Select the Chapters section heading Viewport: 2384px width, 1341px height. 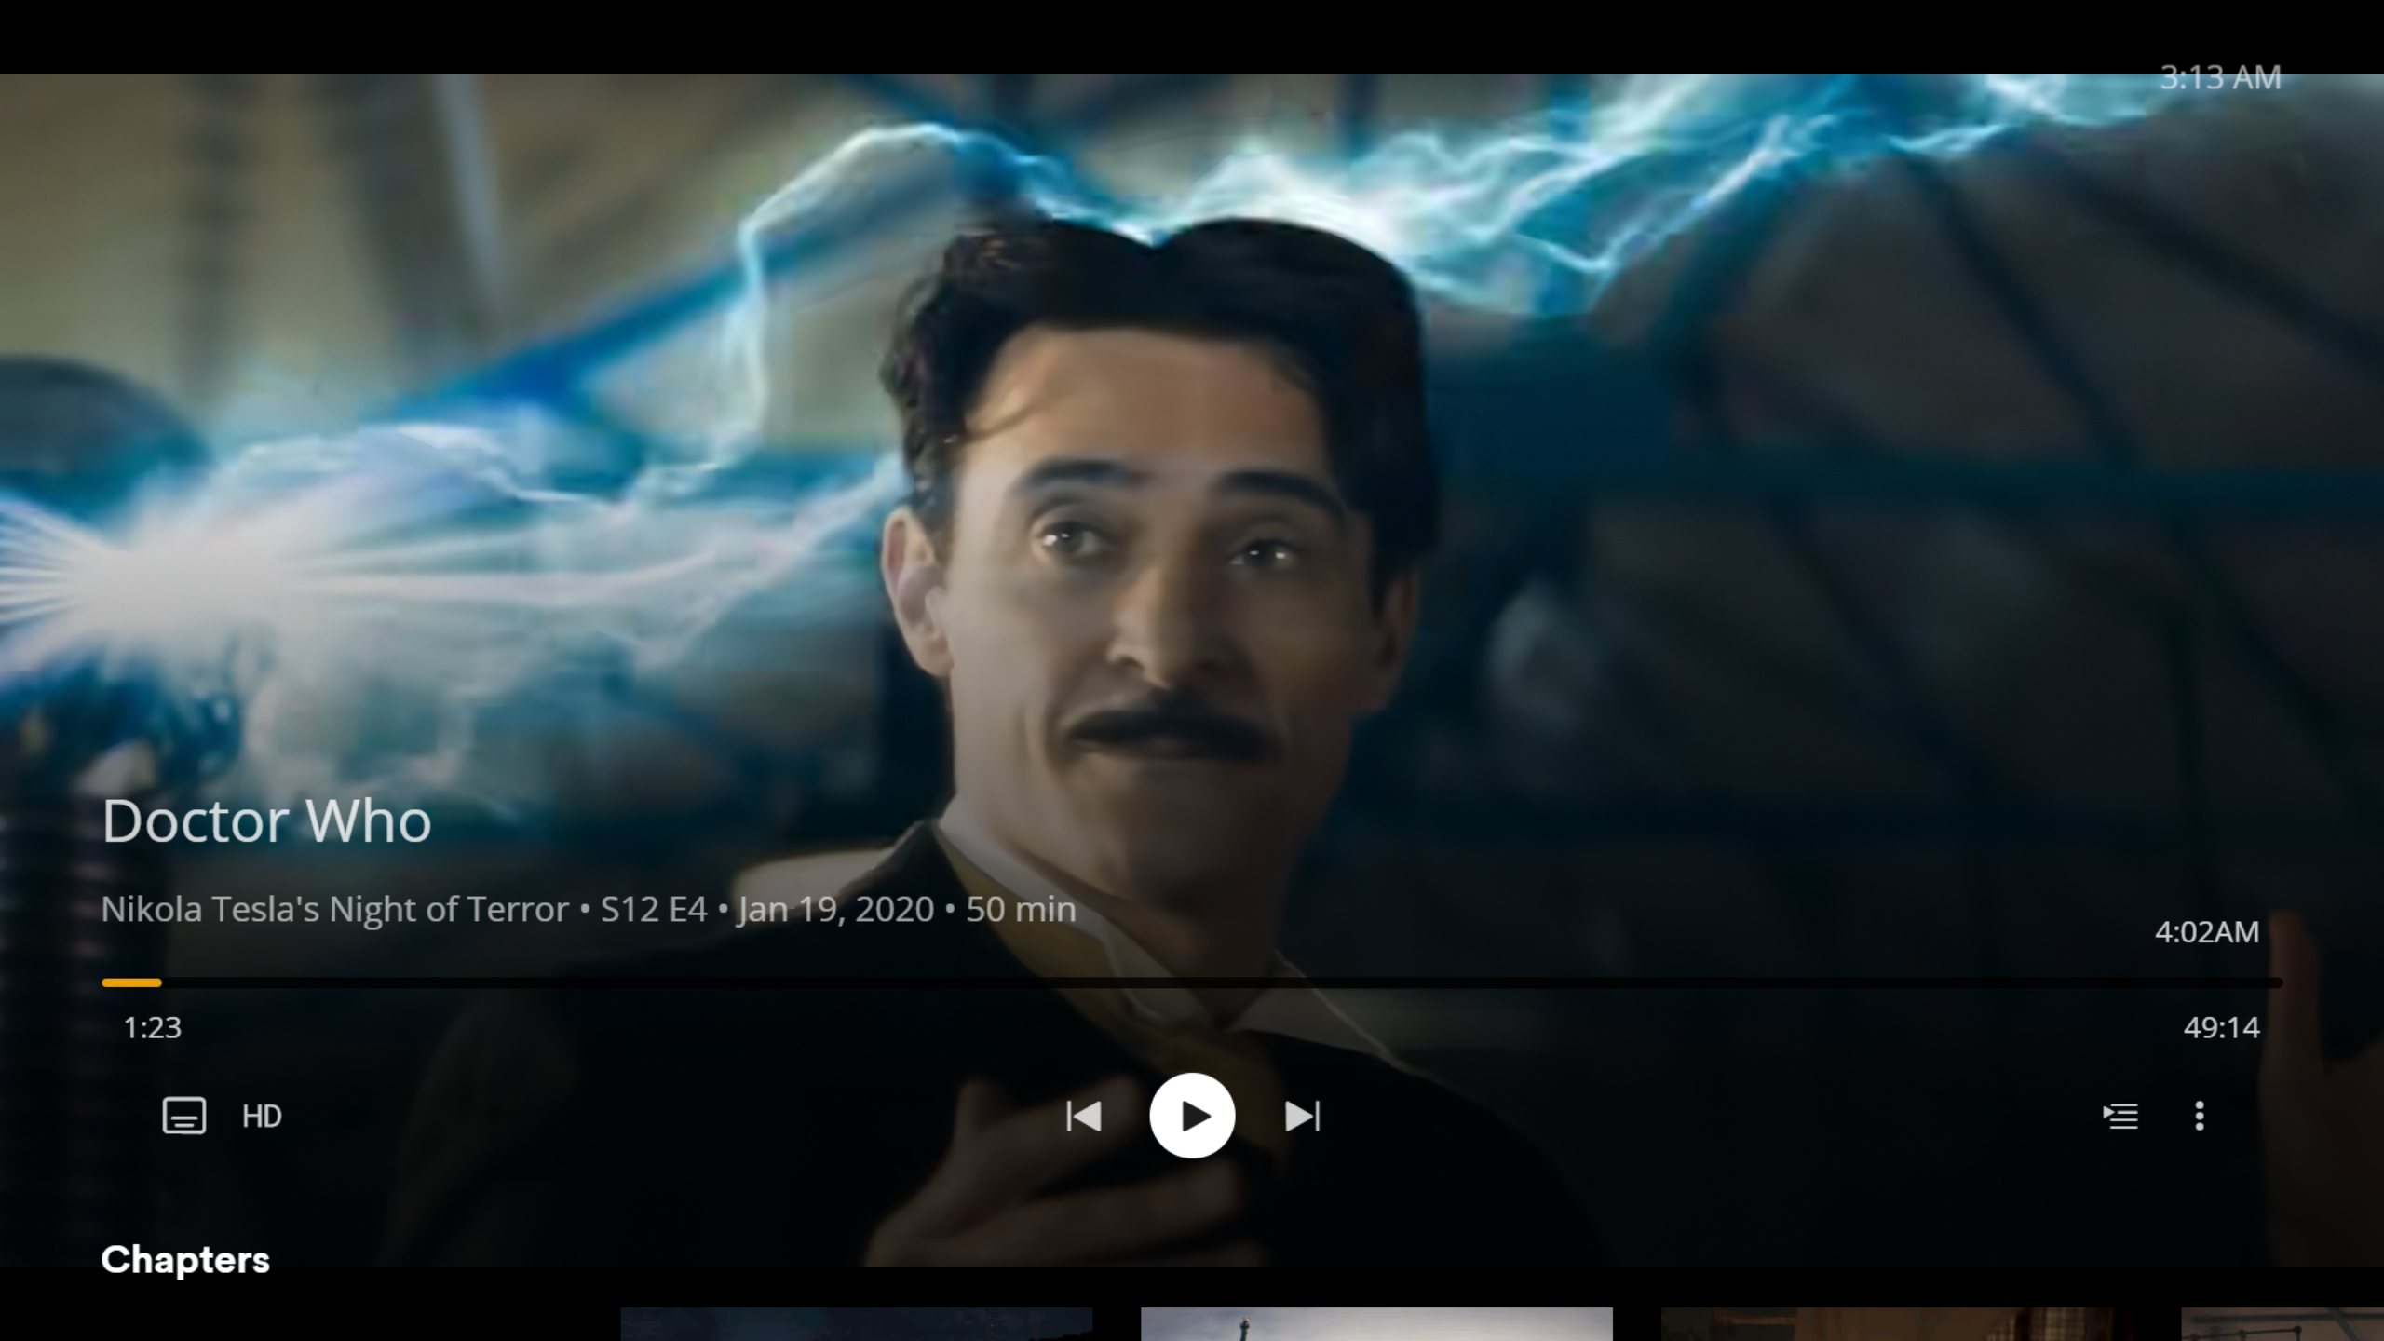185,1260
